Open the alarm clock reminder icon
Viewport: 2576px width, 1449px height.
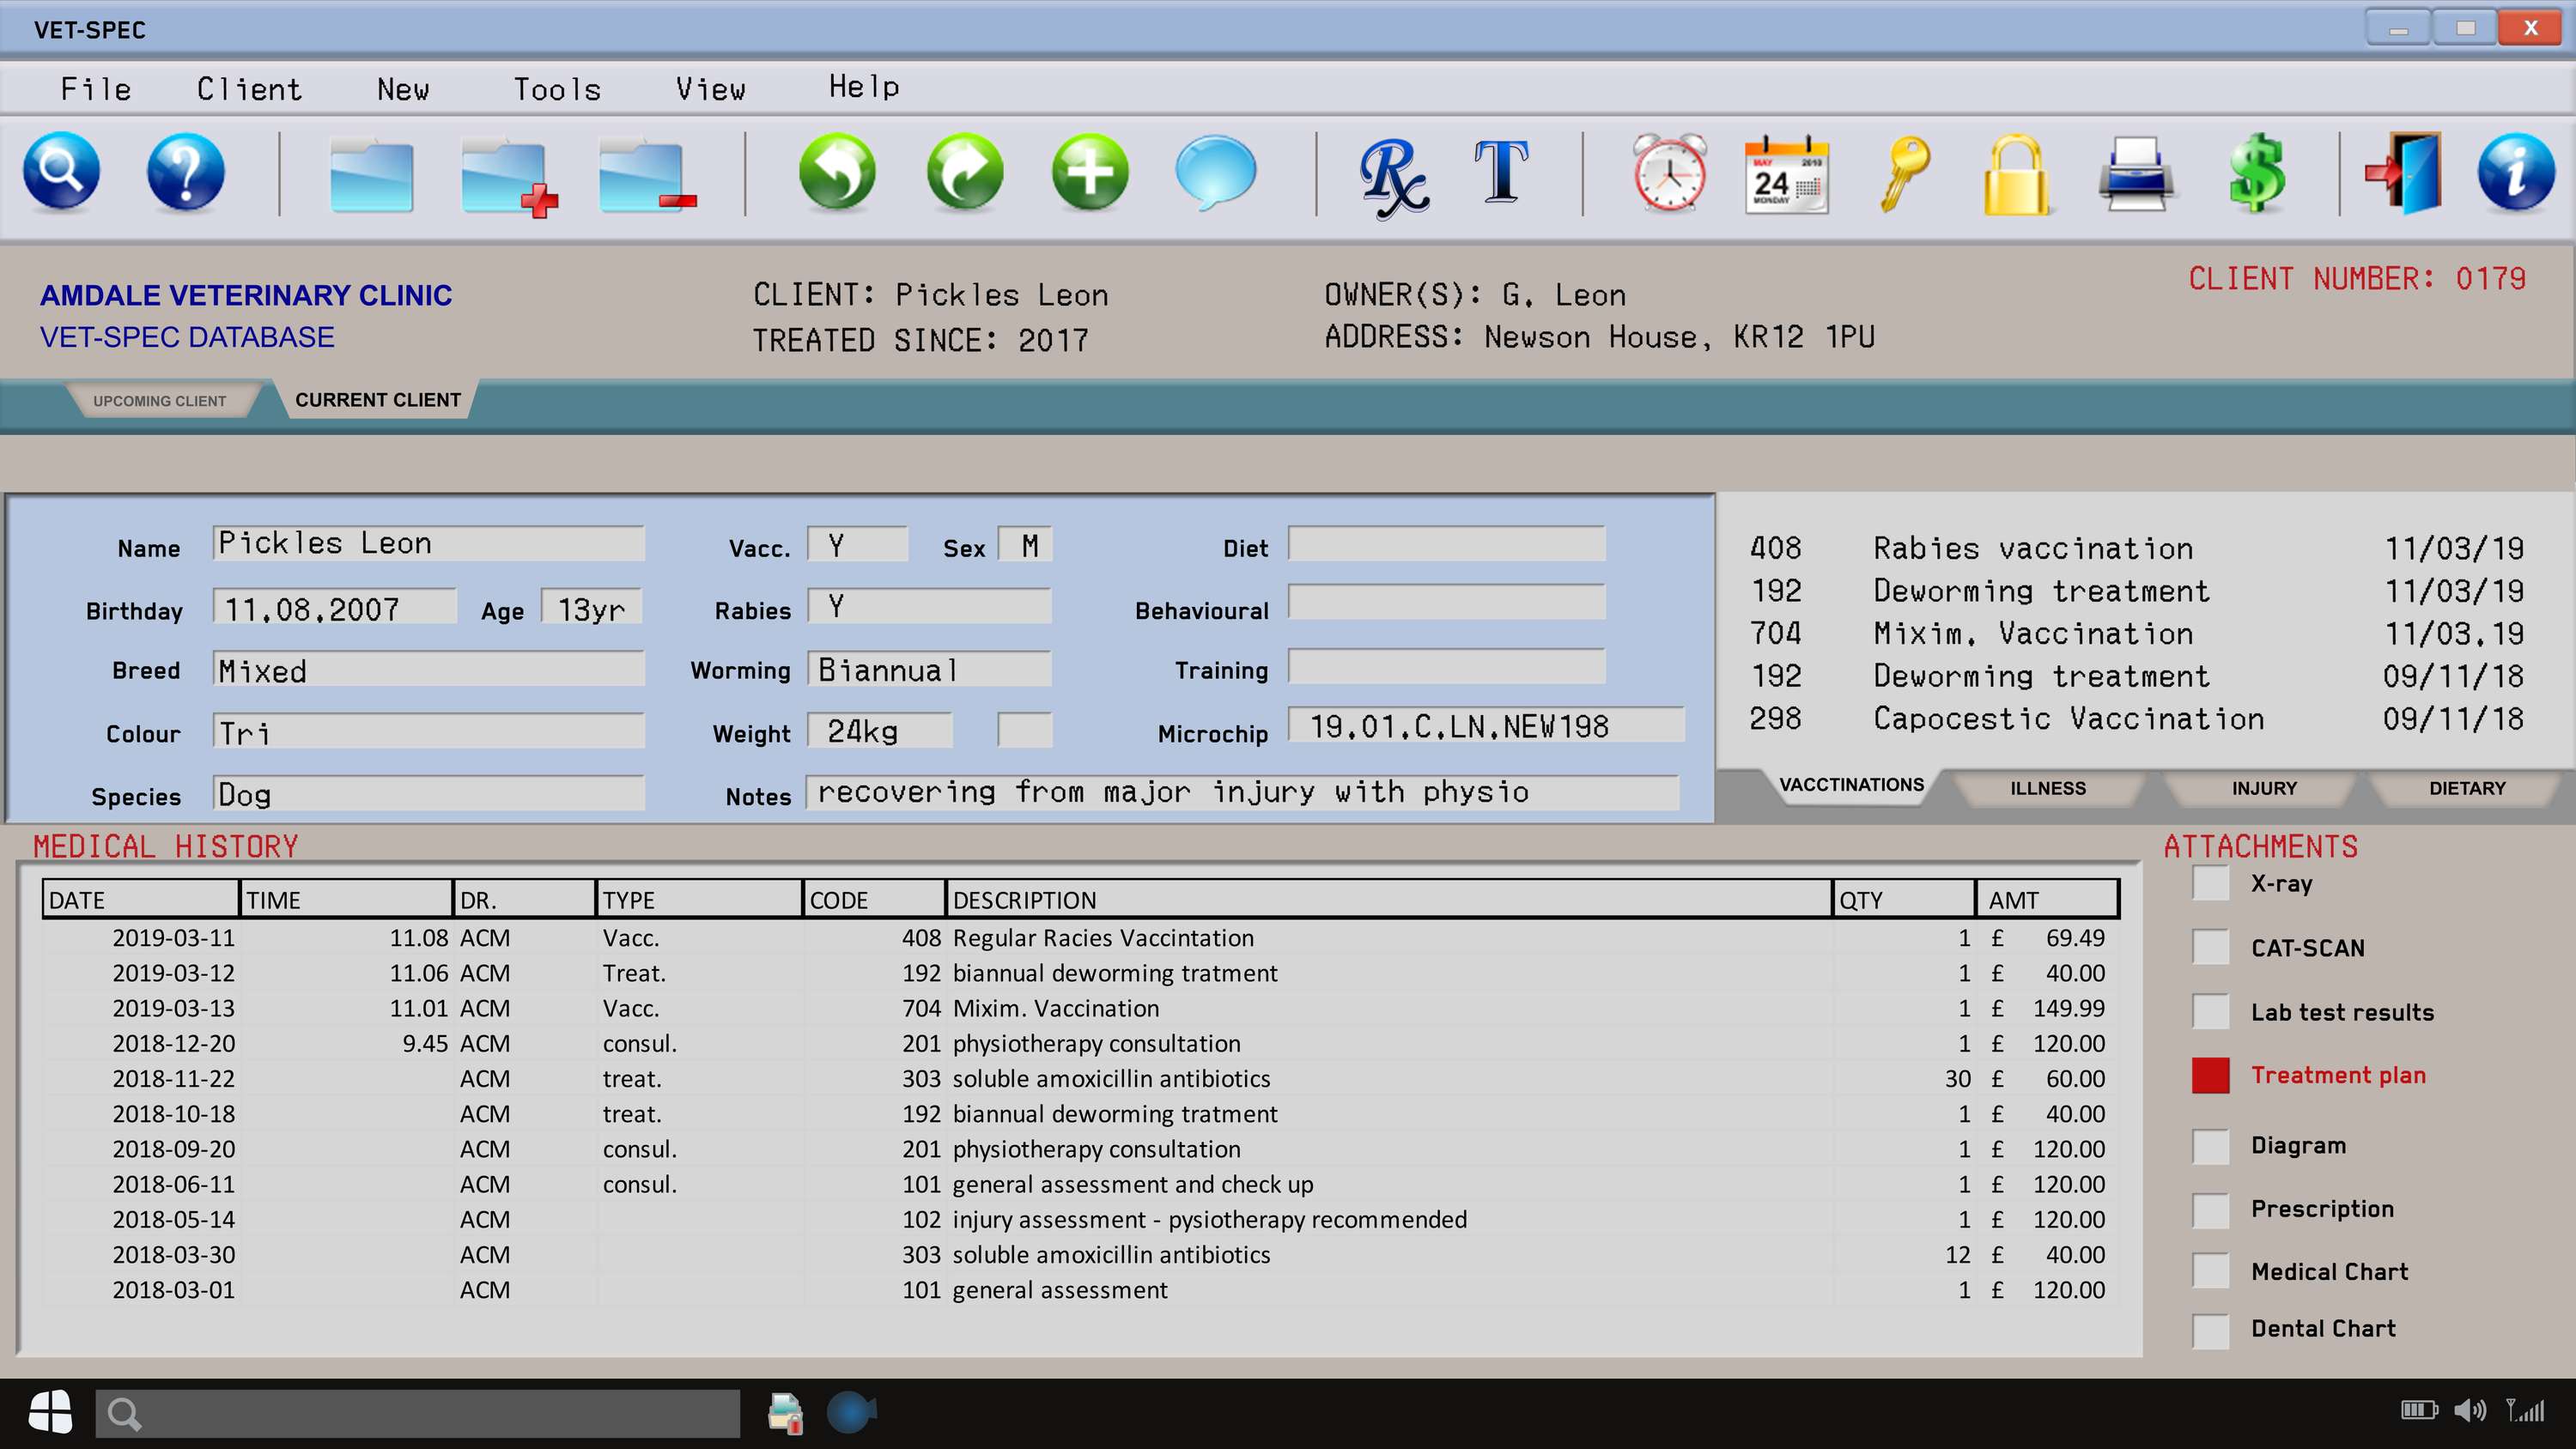coord(1669,172)
